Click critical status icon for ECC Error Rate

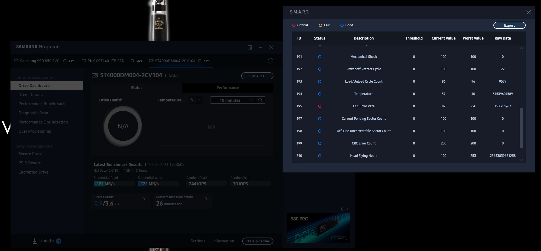319,106
